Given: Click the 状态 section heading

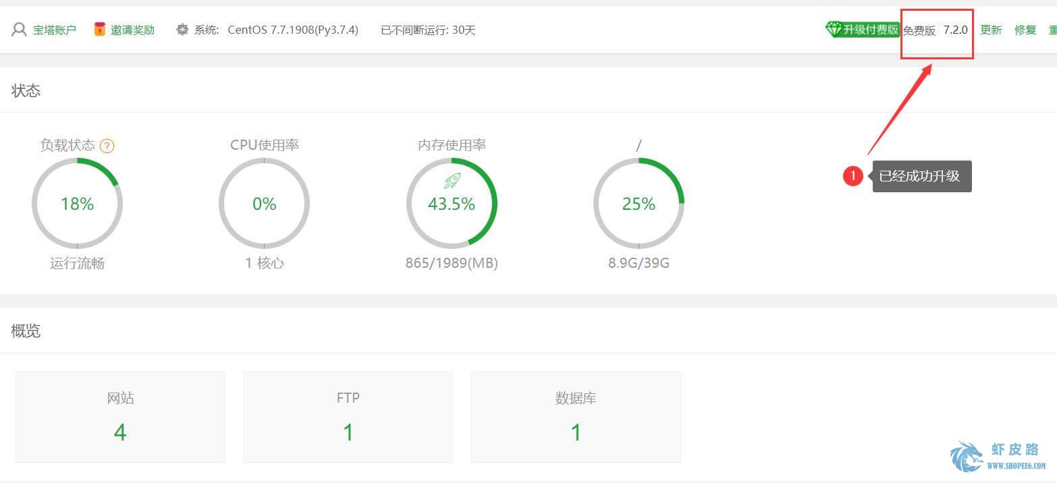Looking at the screenshot, I should point(26,91).
